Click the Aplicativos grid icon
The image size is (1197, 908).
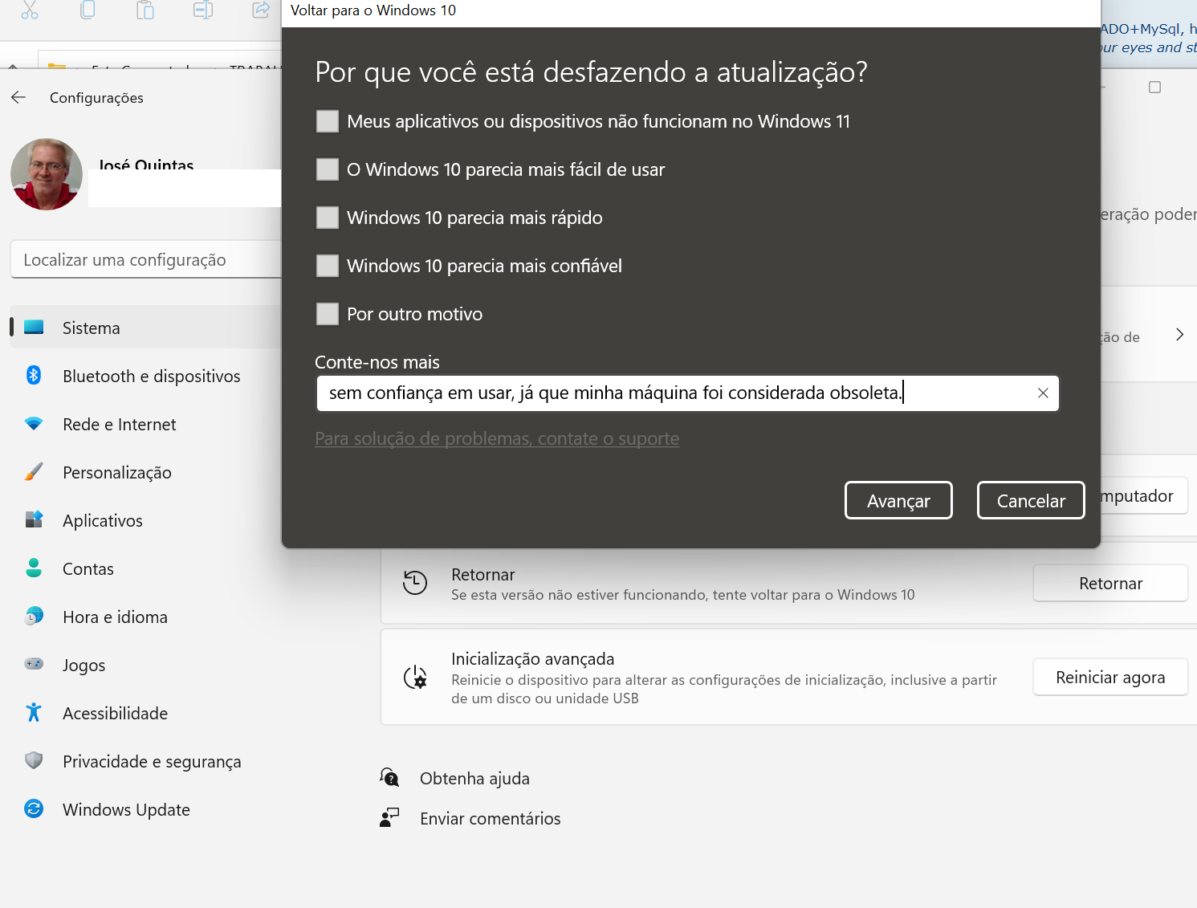(34, 519)
